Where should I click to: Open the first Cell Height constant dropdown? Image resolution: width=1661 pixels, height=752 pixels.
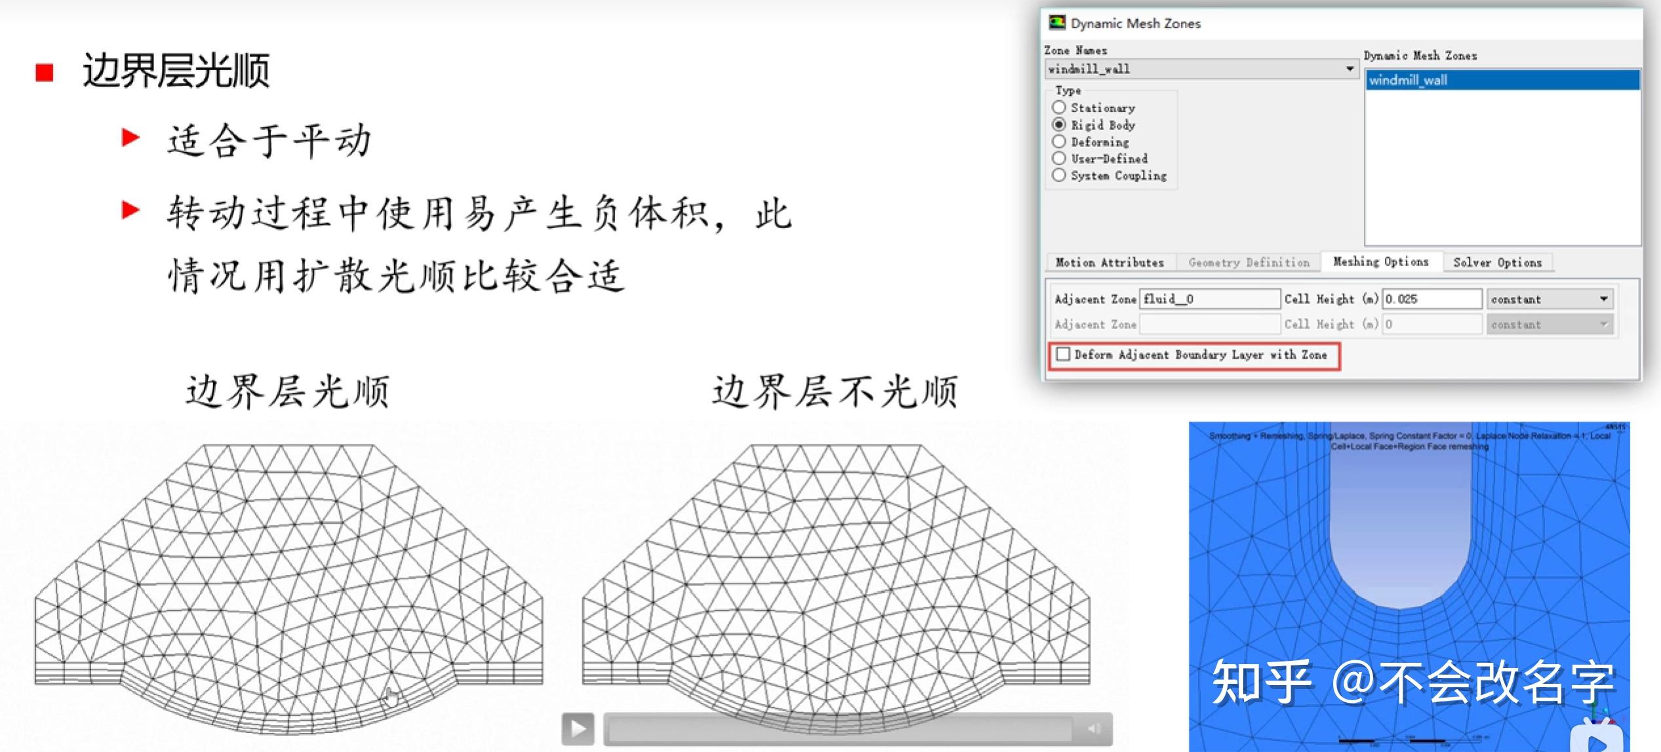click(x=1603, y=299)
